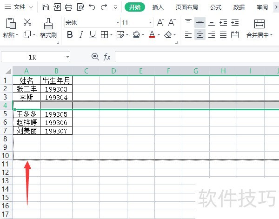The image size is (279, 219).
Task: Click the fx insert function button
Action: (x=107, y=57)
